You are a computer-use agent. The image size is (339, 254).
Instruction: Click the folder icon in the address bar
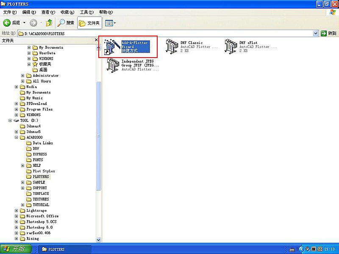coord(21,33)
